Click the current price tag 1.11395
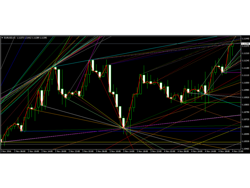 pos(246,44)
